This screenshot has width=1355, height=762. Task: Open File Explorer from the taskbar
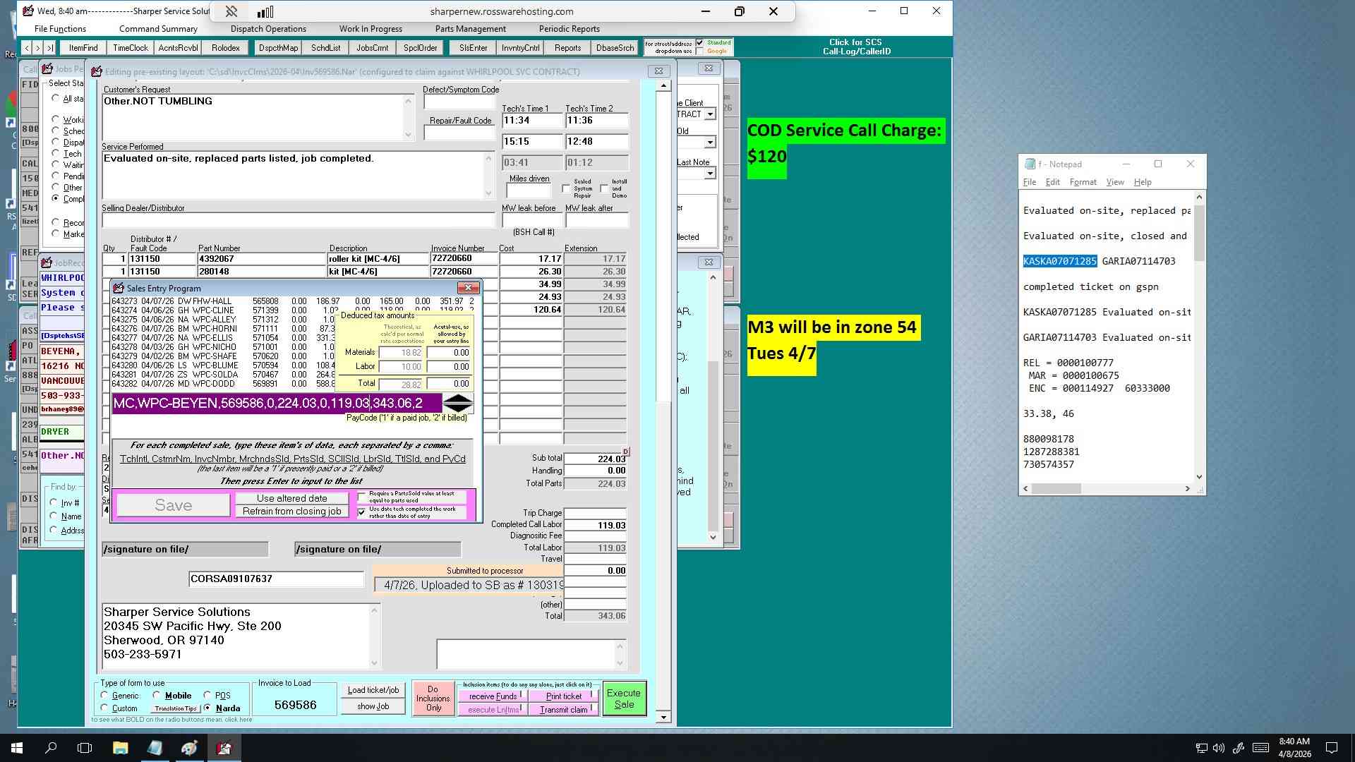120,747
